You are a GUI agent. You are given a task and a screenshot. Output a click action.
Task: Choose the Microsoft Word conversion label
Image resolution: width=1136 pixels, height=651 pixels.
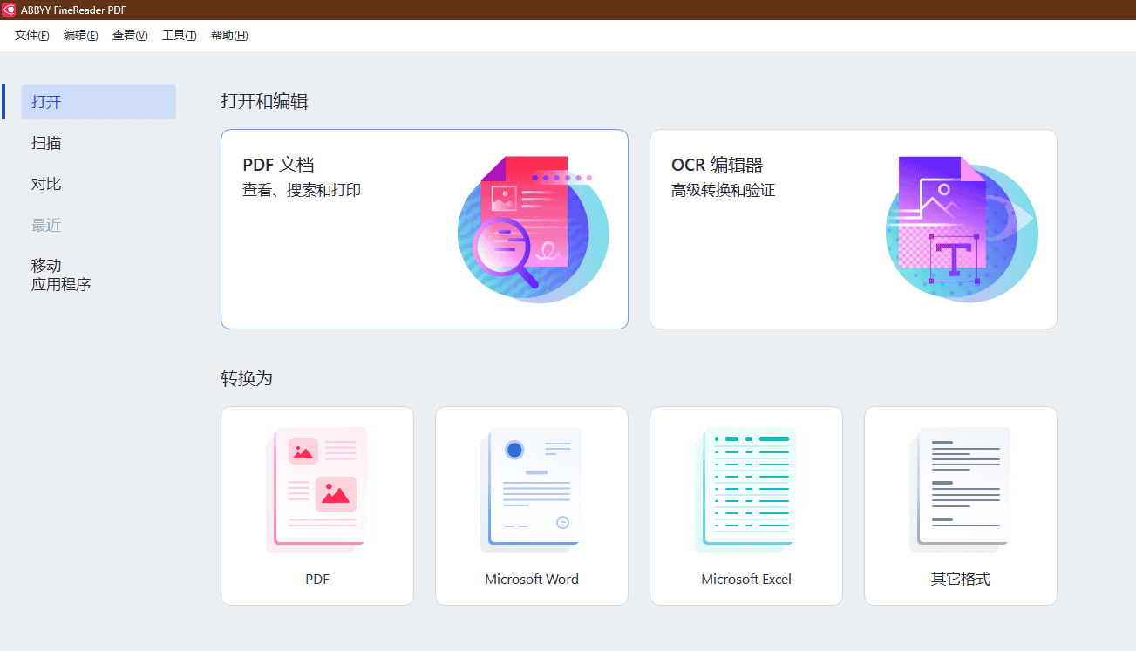pos(532,579)
